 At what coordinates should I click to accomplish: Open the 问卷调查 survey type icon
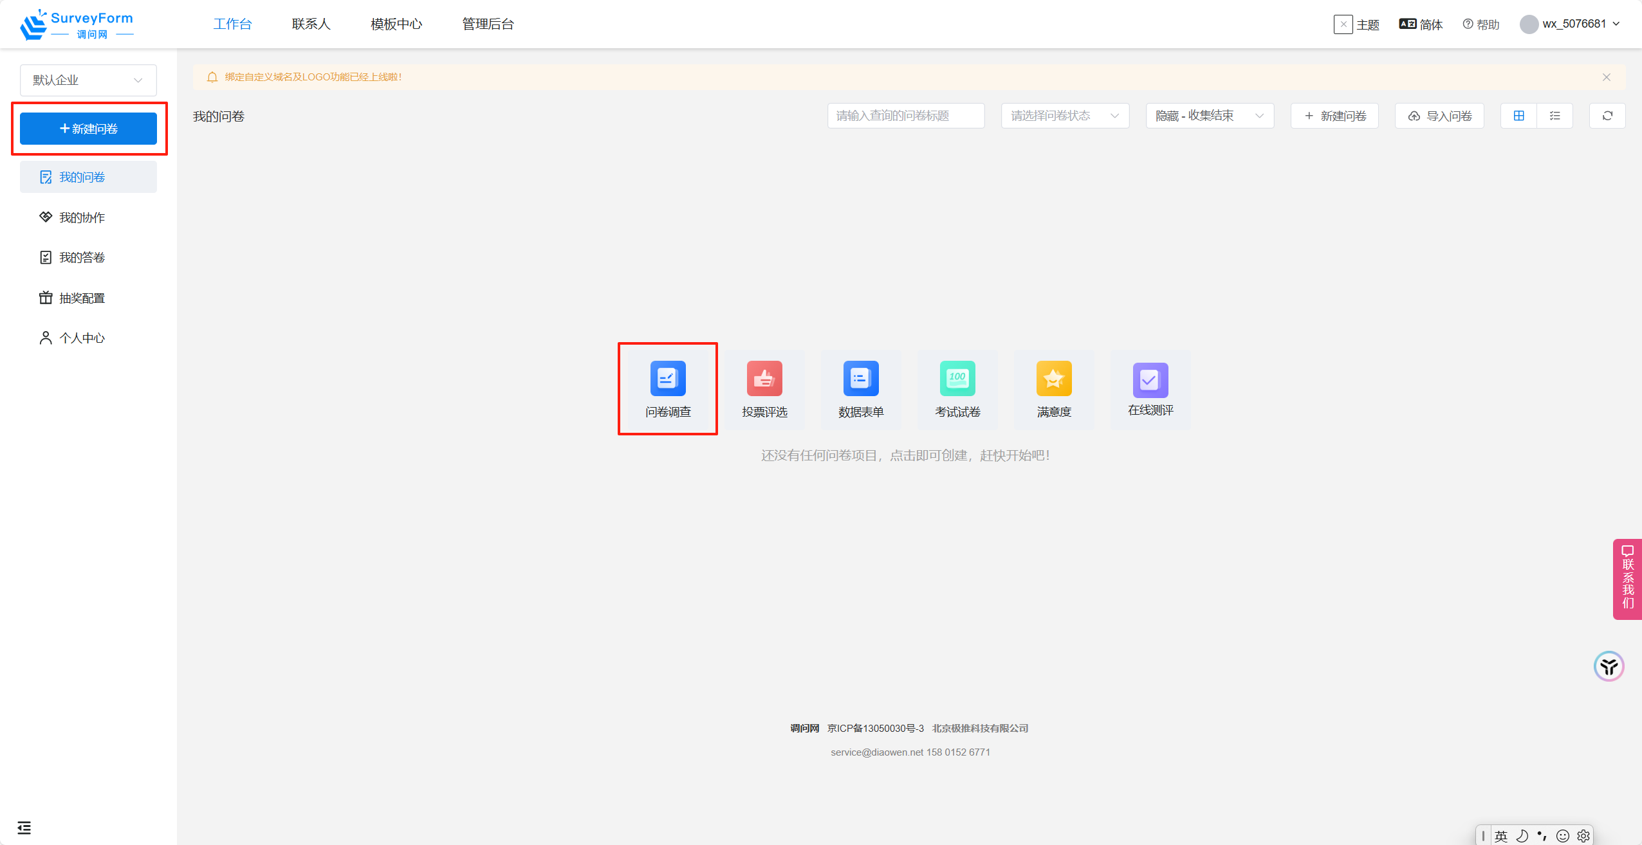pyautogui.click(x=667, y=379)
